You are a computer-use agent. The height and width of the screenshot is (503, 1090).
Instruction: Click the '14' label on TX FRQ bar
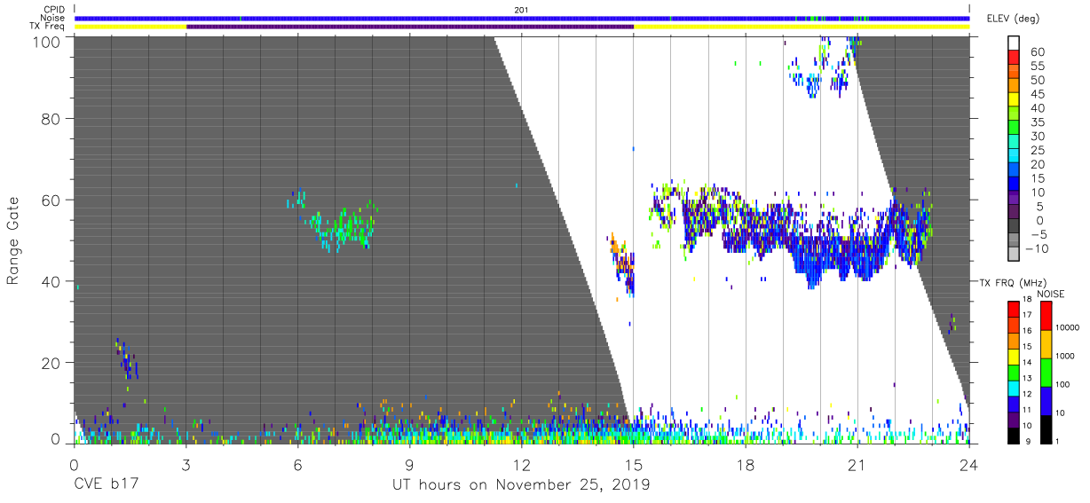pyautogui.click(x=1026, y=363)
